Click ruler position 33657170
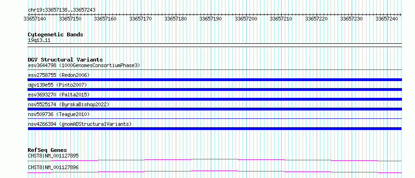The width and height of the screenshot is (415, 178). click(140, 19)
